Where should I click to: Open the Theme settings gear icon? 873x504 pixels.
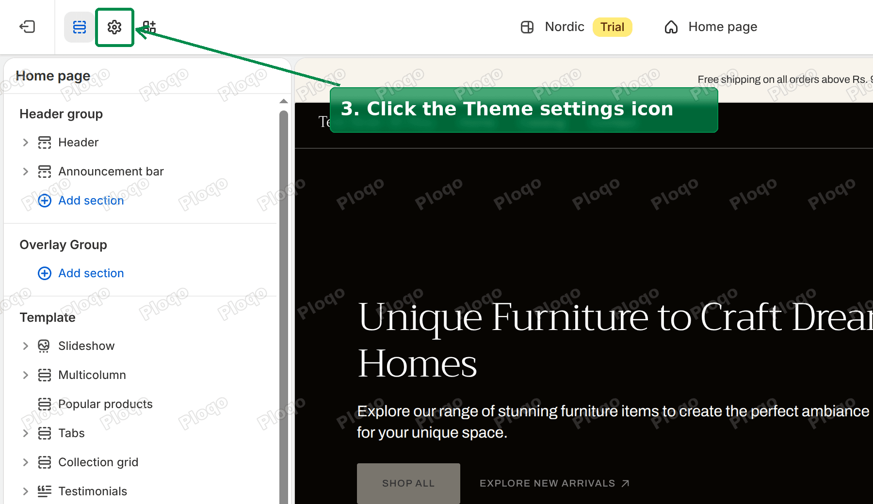click(x=114, y=27)
